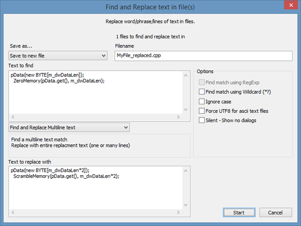Click the left arrow of Text to find horizontal scrollbar

[13, 117]
